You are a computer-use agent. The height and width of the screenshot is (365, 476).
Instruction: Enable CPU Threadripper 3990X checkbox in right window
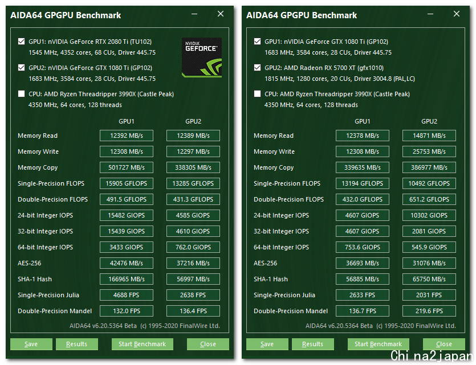tap(257, 94)
